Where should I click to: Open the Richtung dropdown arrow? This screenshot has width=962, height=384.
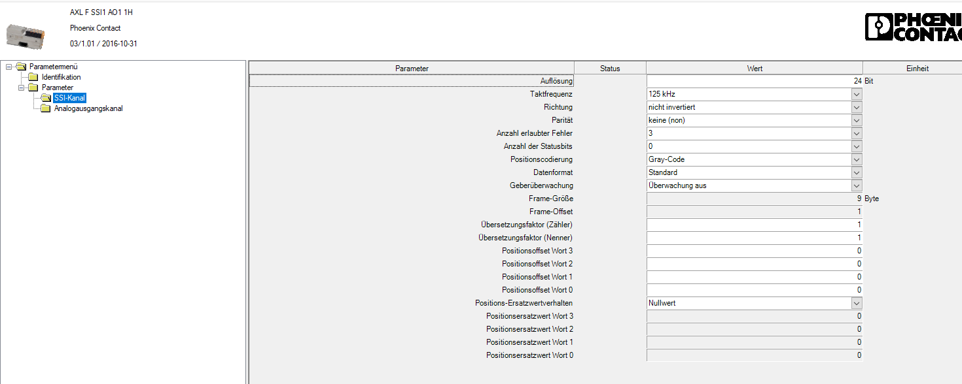[x=856, y=107]
